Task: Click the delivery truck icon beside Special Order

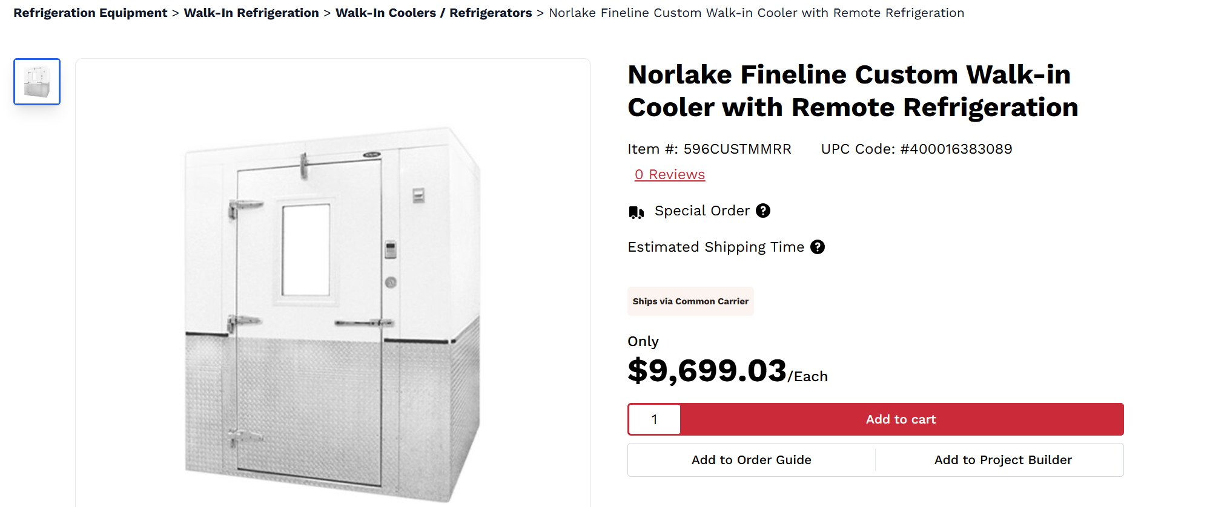Action: pos(636,212)
